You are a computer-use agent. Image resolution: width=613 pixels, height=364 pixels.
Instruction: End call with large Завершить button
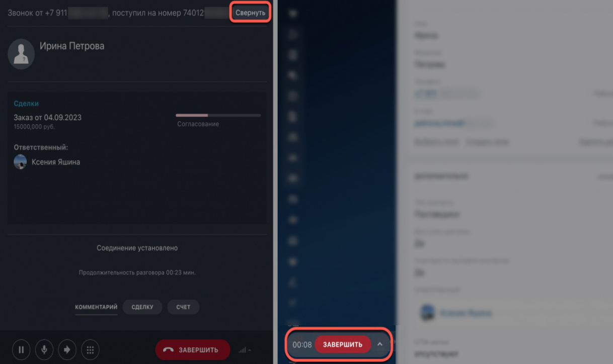193,350
